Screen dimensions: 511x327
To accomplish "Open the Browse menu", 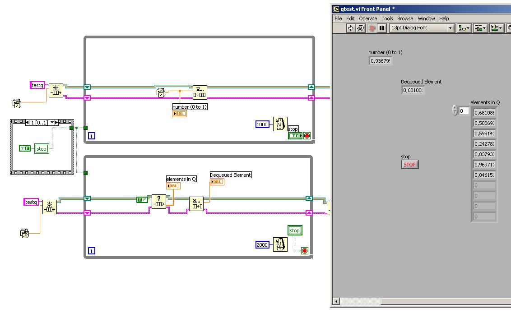I will point(405,18).
